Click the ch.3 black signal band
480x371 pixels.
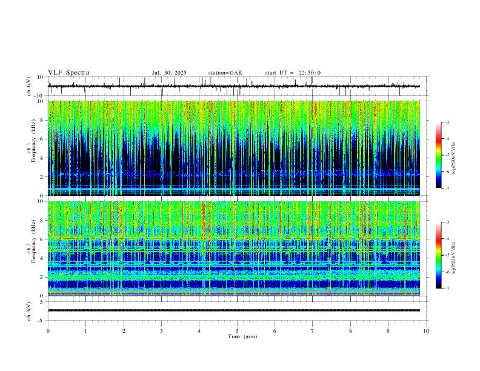[234, 310]
